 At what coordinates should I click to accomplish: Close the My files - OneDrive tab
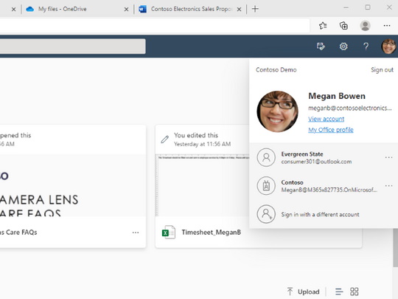(x=126, y=10)
